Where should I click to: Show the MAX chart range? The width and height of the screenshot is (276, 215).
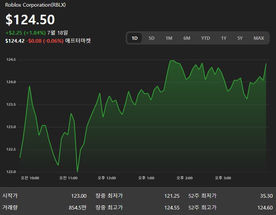[259, 38]
